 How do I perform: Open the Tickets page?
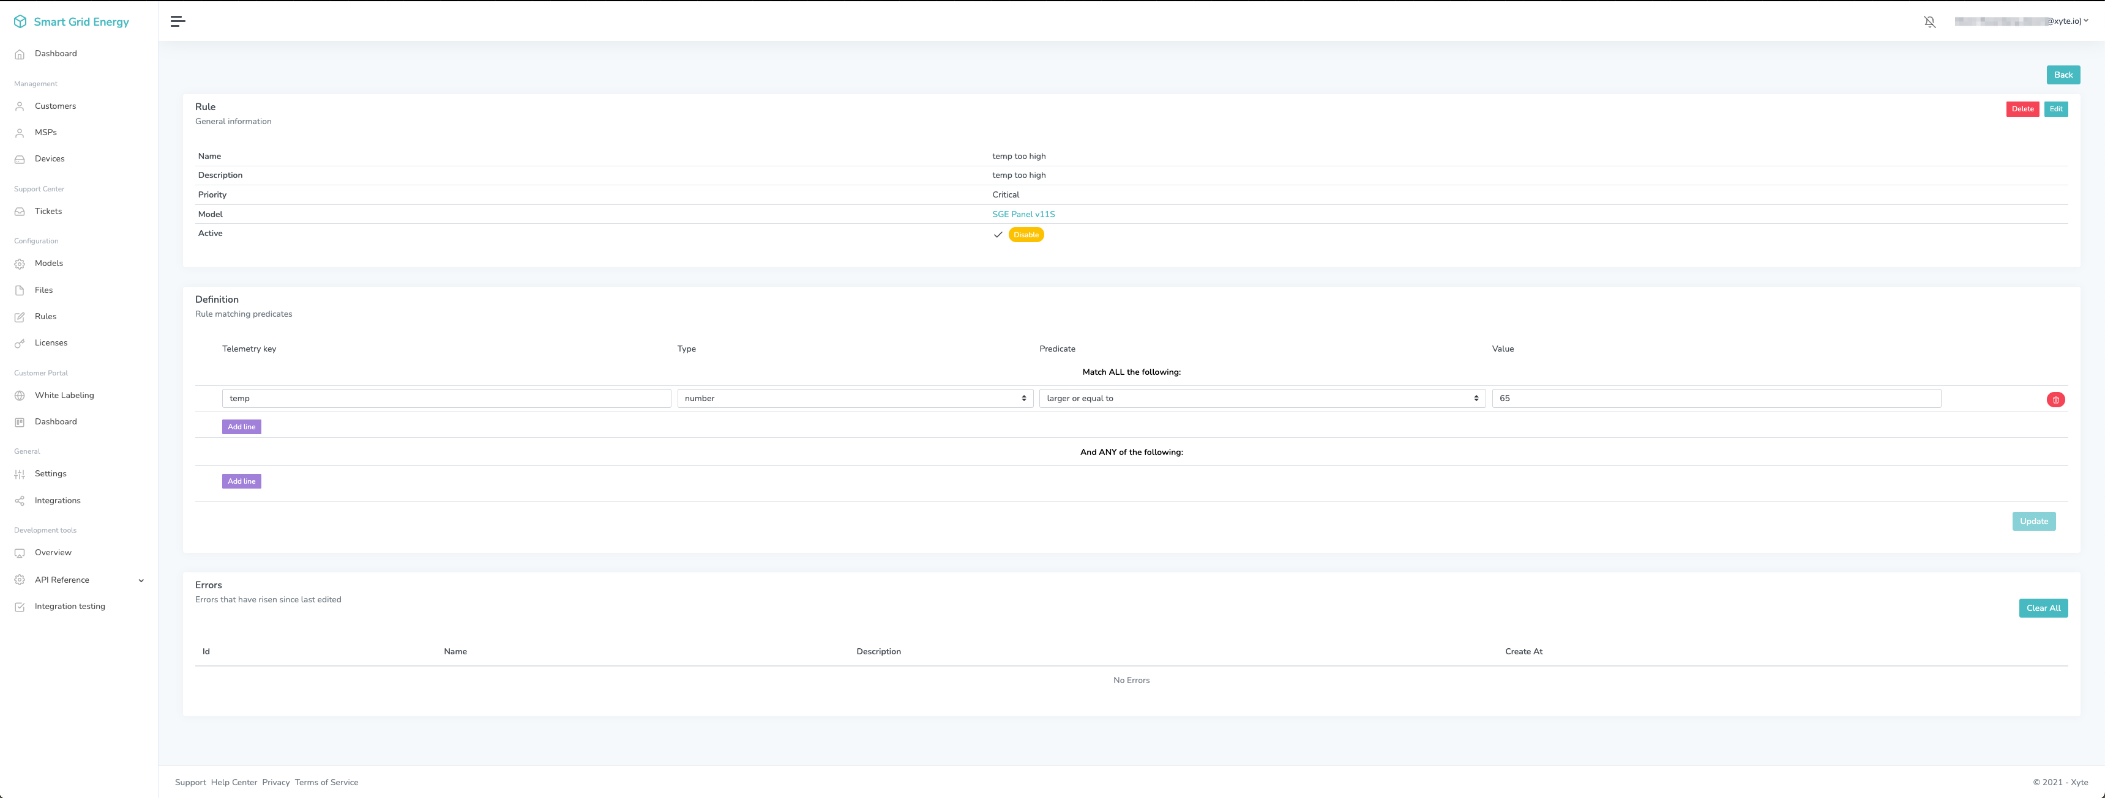coord(48,212)
